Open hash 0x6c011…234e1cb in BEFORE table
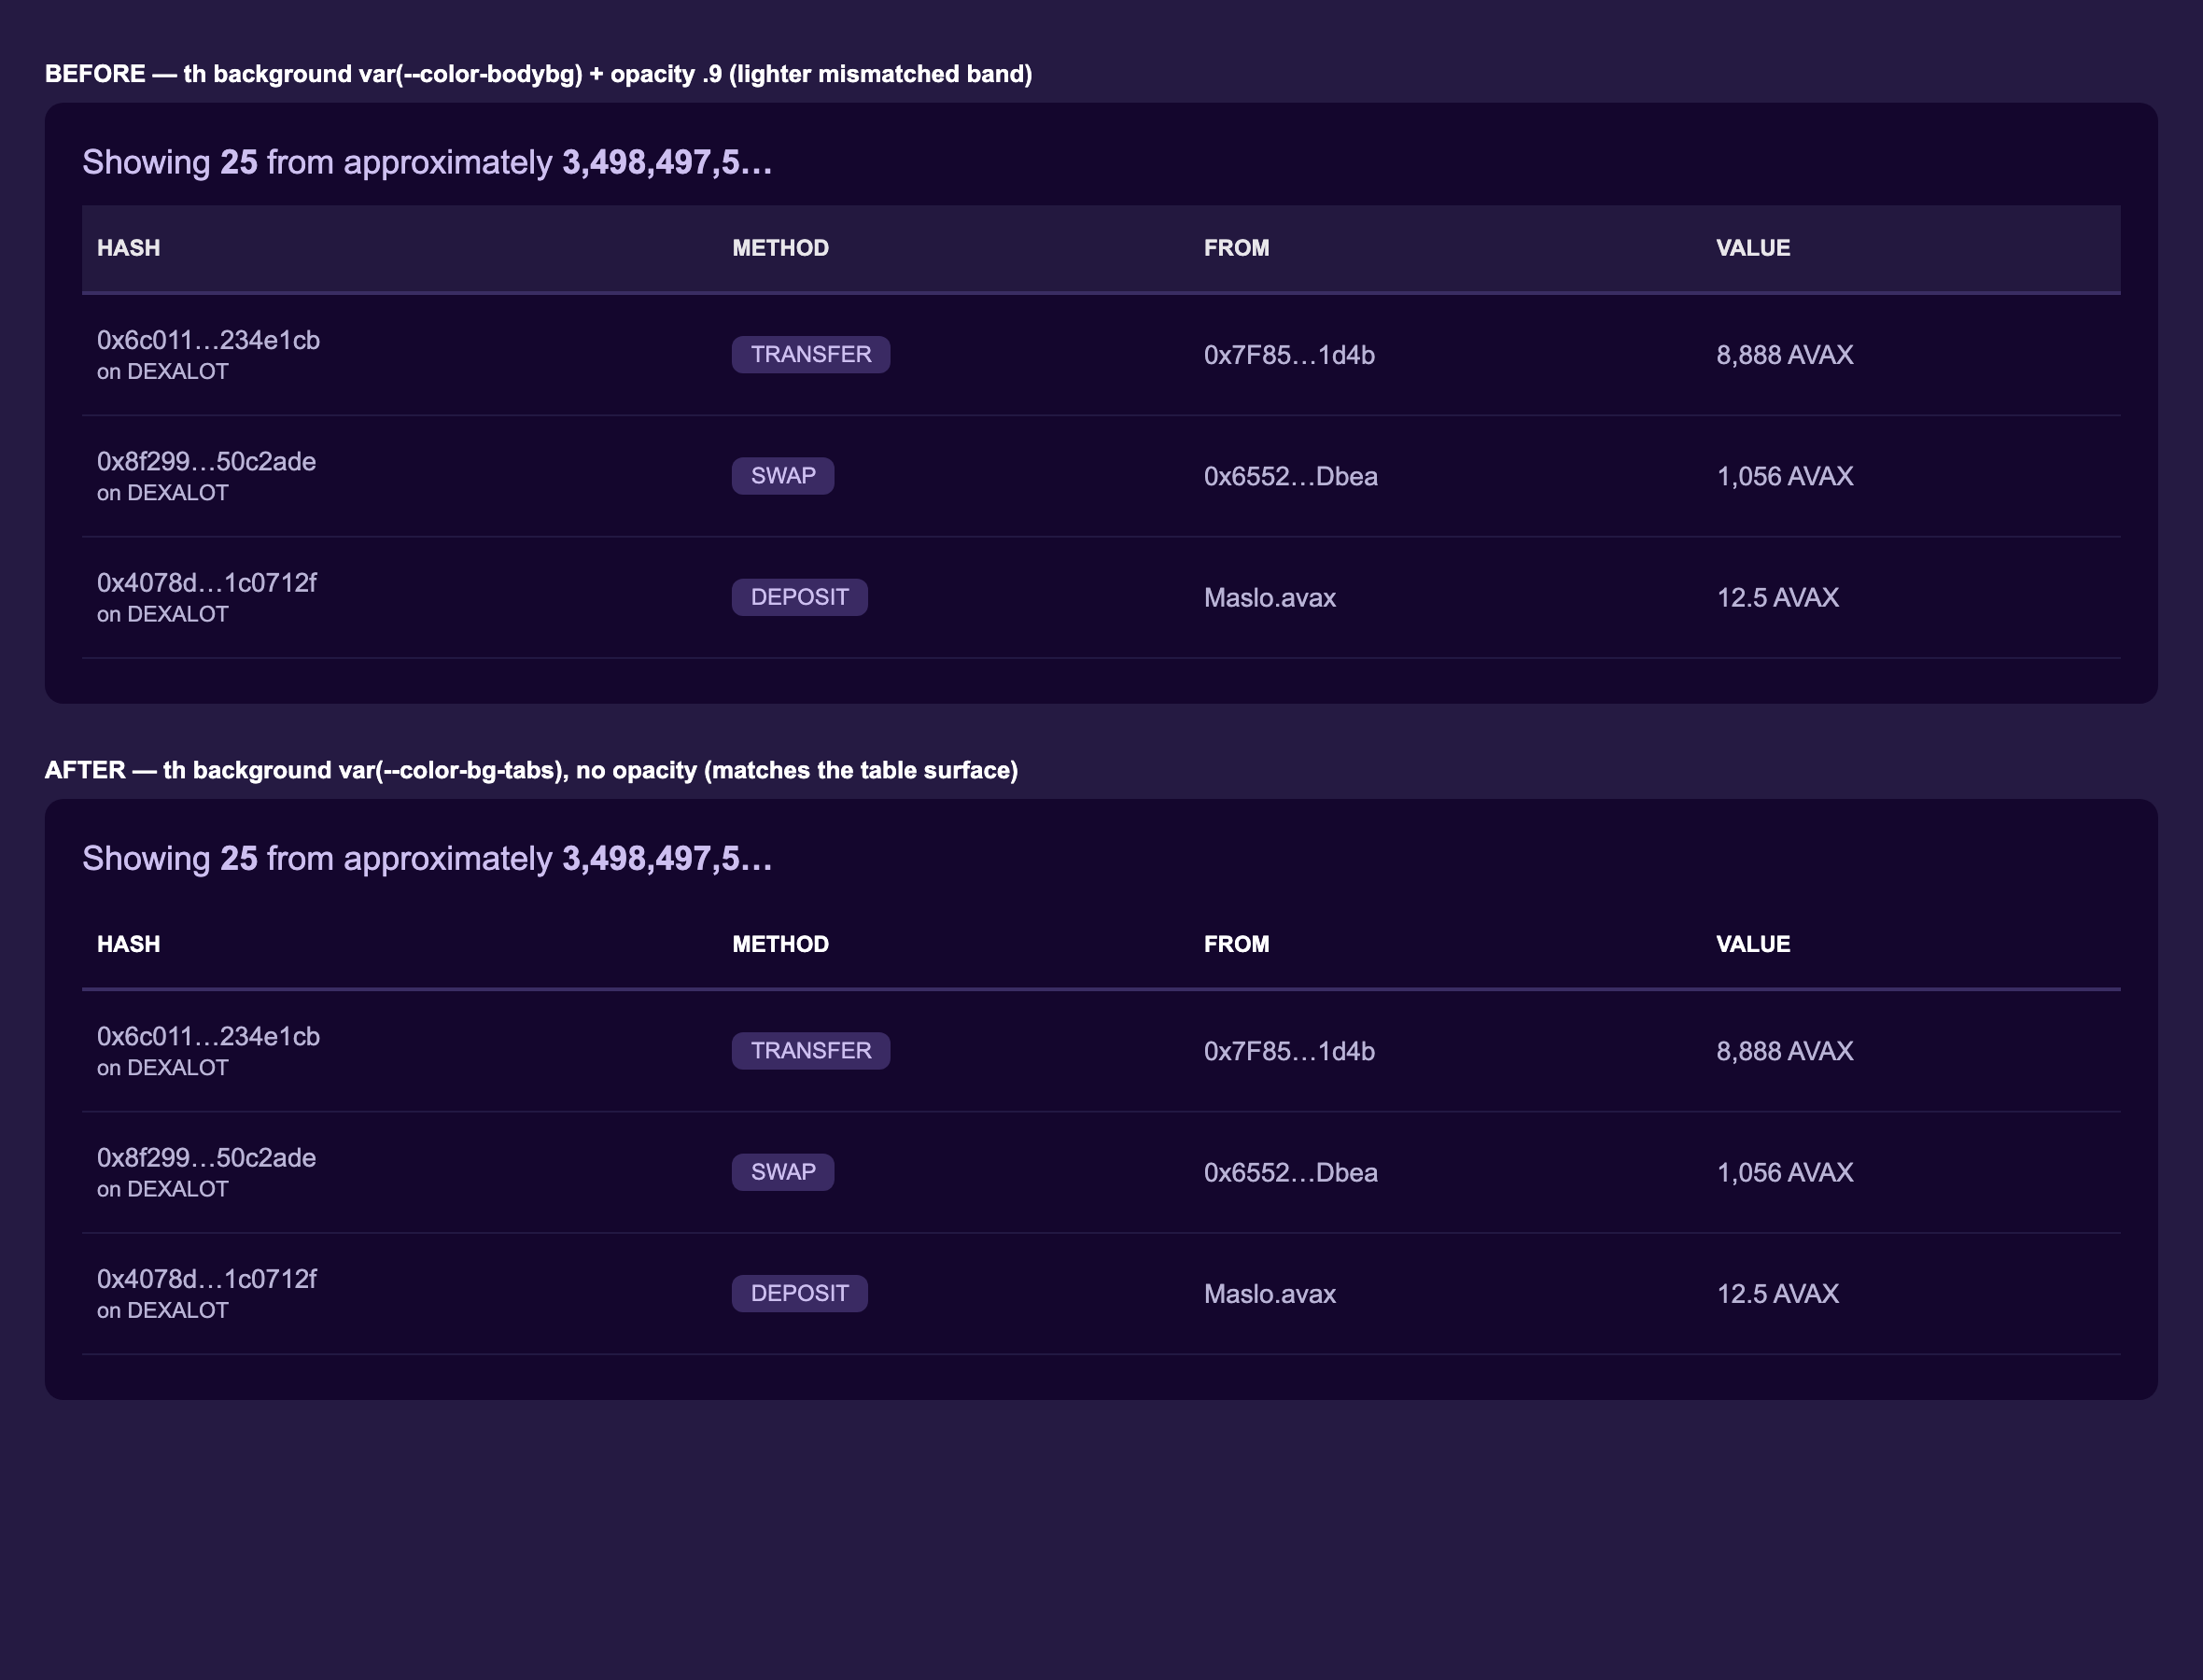The image size is (2203, 1680). [208, 340]
